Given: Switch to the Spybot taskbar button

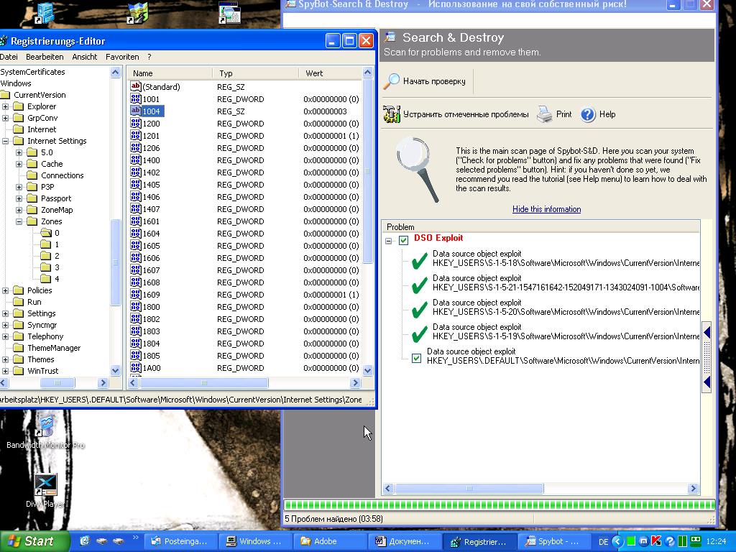Looking at the screenshot, I should pyautogui.click(x=554, y=541).
